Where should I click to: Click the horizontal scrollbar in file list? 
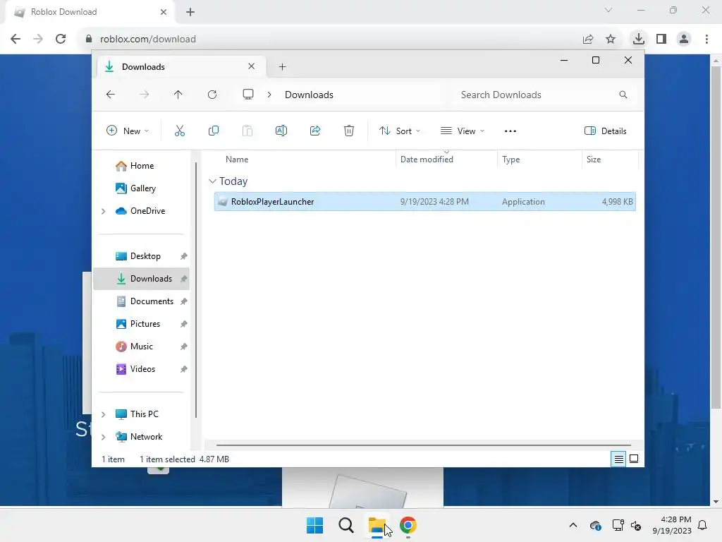pyautogui.click(x=423, y=445)
